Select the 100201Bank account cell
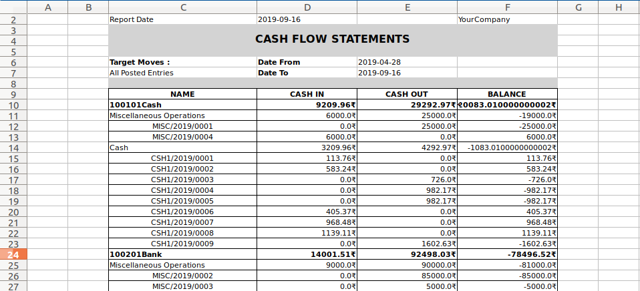640x291 pixels. (x=183, y=254)
